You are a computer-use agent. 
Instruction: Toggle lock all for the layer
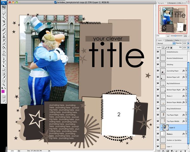[x=171, y=47]
